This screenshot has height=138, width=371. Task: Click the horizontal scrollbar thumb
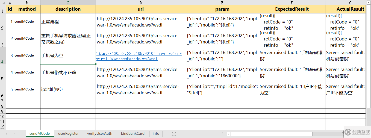(x=272, y=134)
